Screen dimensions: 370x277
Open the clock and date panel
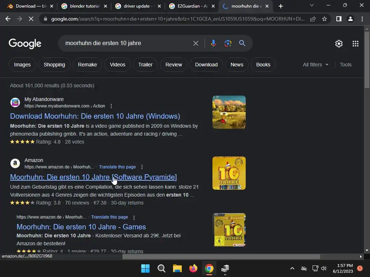[343, 268]
